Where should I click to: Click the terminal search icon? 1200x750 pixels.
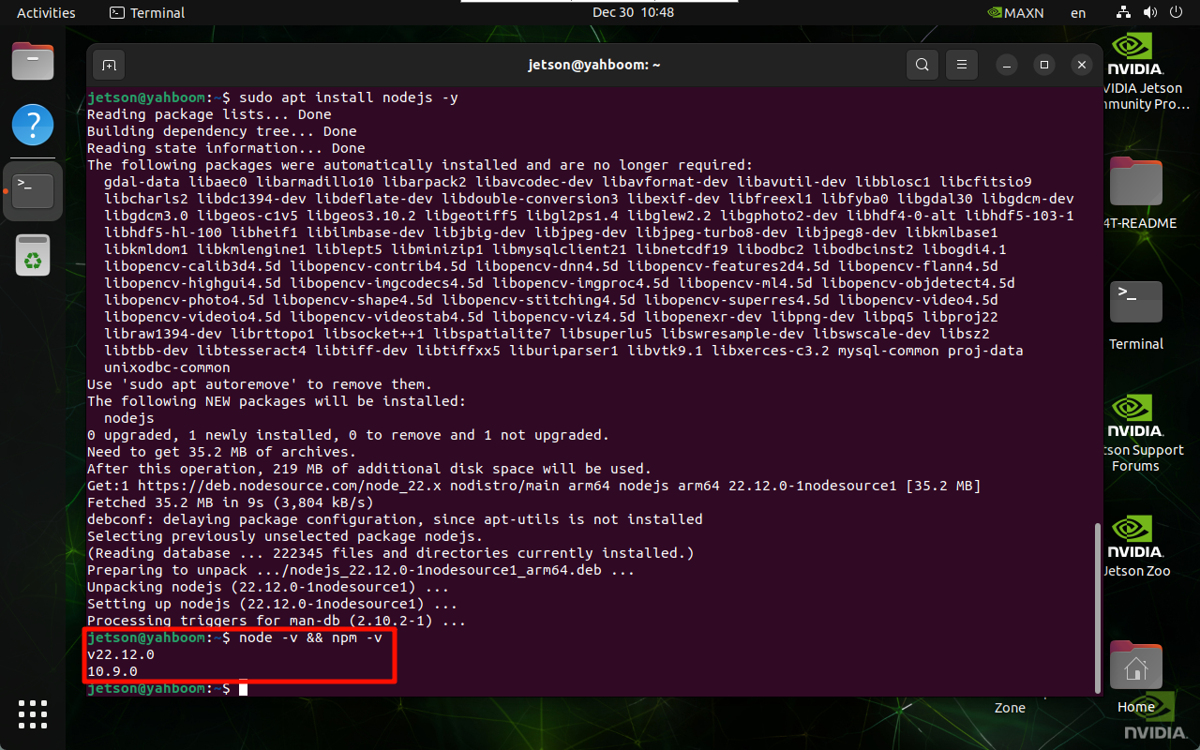click(x=922, y=65)
